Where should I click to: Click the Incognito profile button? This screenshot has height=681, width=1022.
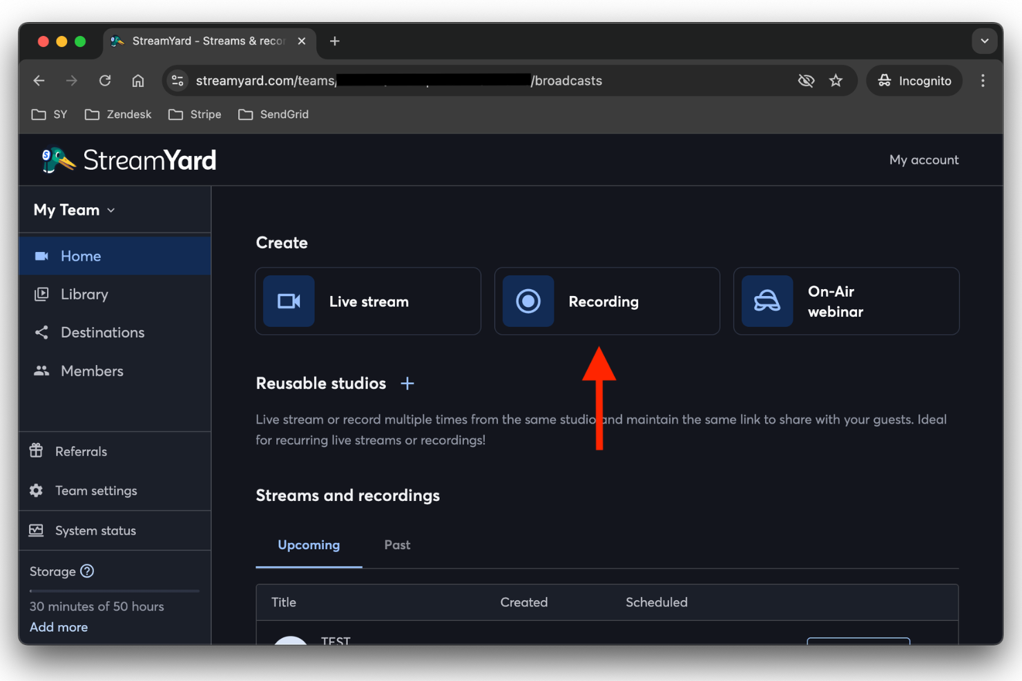914,81
